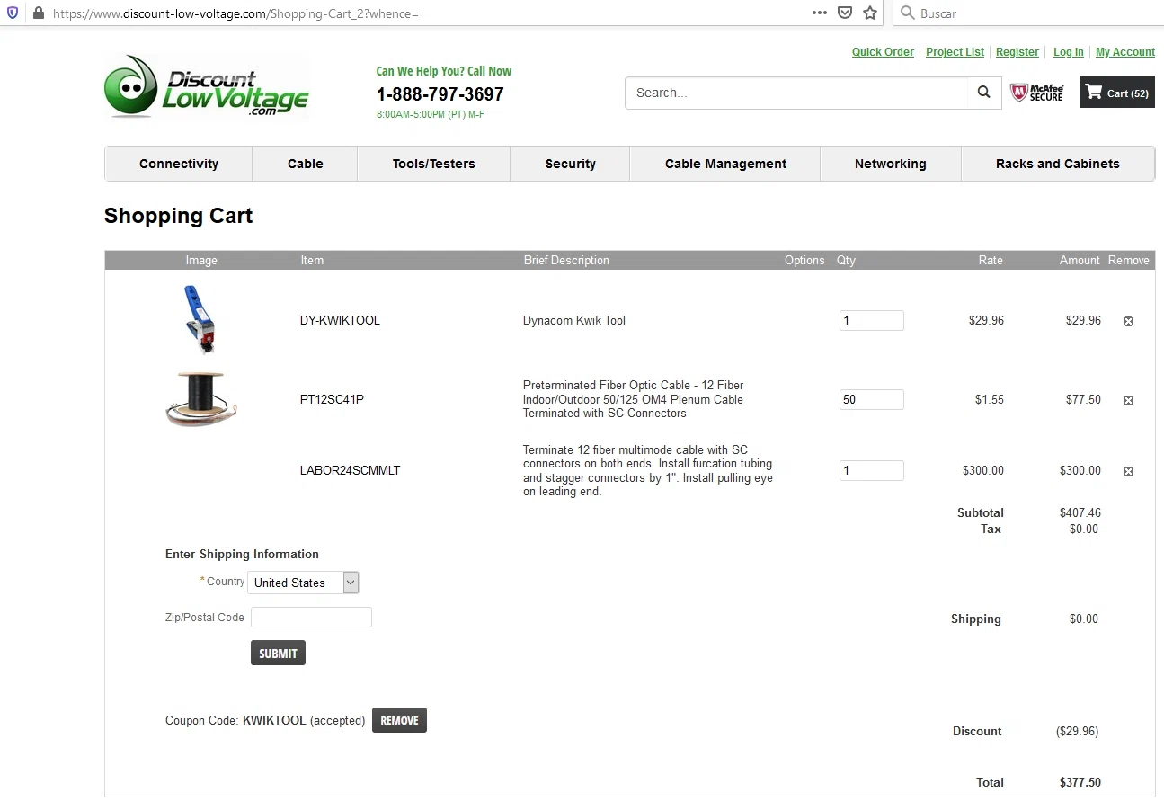Viewport: 1164px width, 801px height.
Task: Click the Preterminated Fiber Optic Cable description
Action: pos(634,399)
